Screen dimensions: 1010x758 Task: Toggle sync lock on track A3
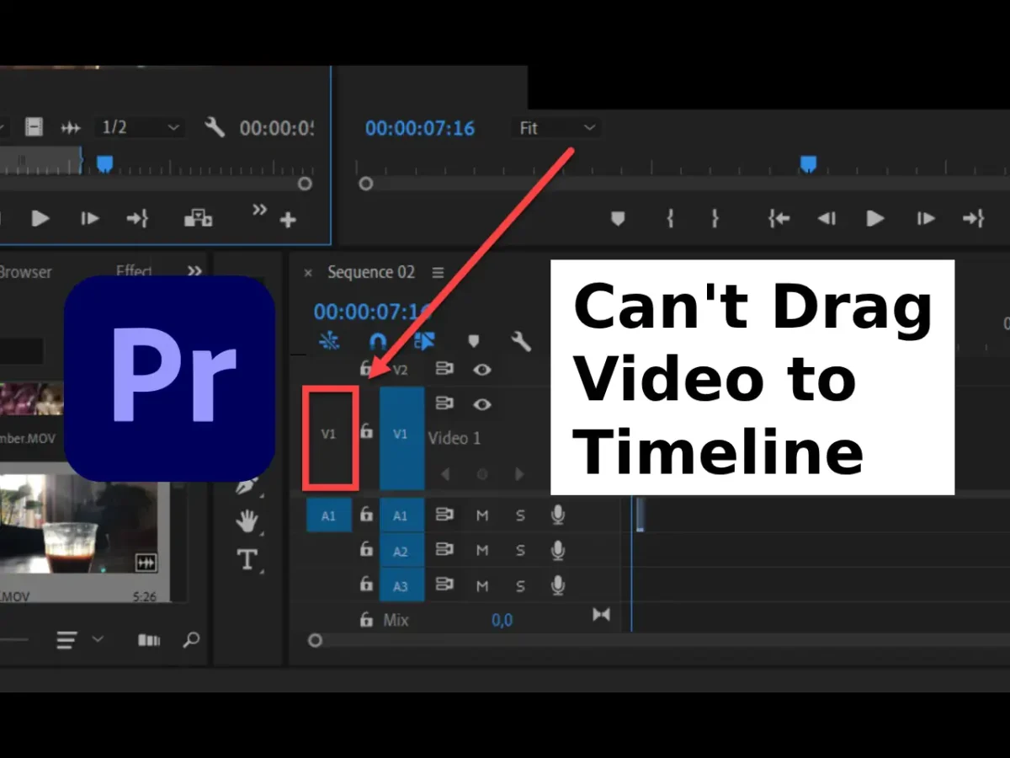click(444, 585)
